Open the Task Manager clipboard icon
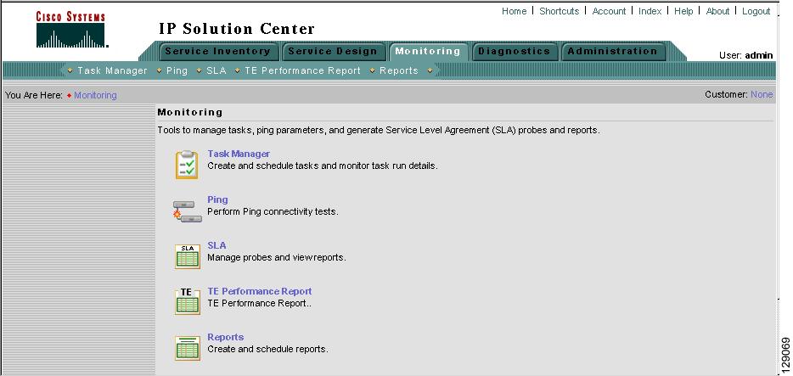This screenshot has height=376, width=793. tap(187, 165)
